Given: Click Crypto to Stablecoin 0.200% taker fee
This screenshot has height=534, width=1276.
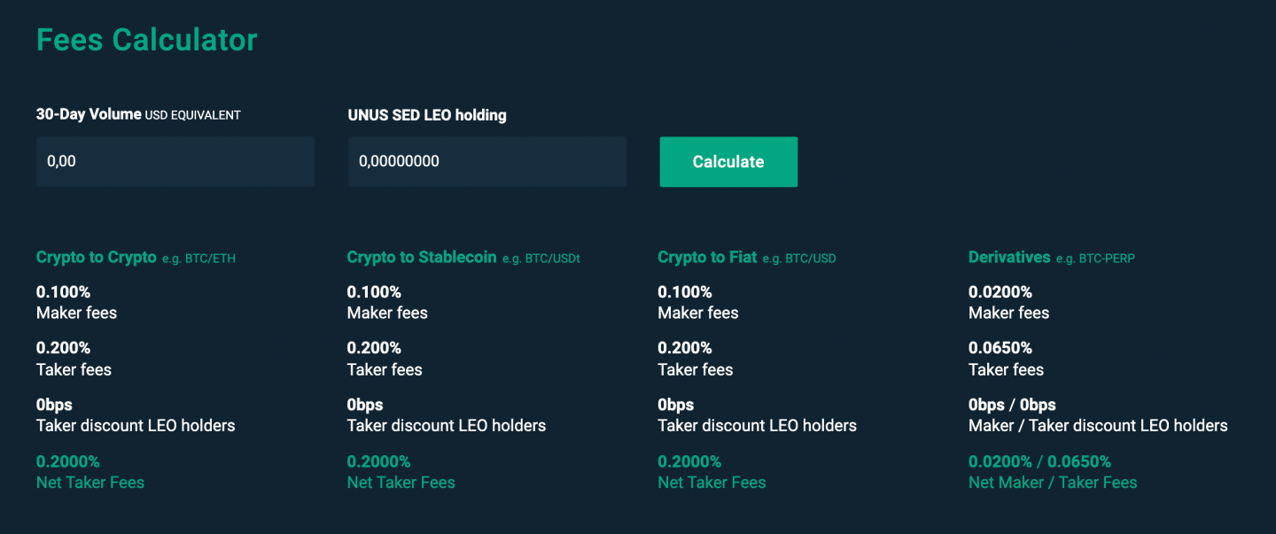Looking at the screenshot, I should coord(374,348).
